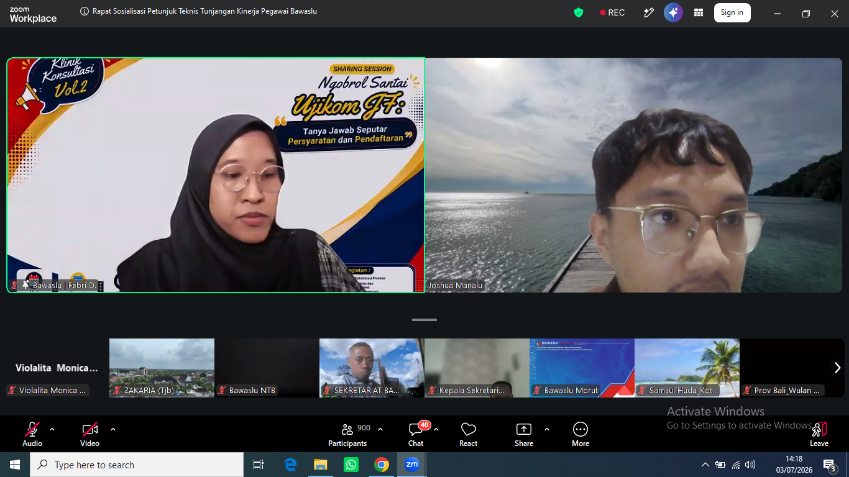Open Task View in taskbar
This screenshot has width=849, height=477.
pyautogui.click(x=259, y=465)
